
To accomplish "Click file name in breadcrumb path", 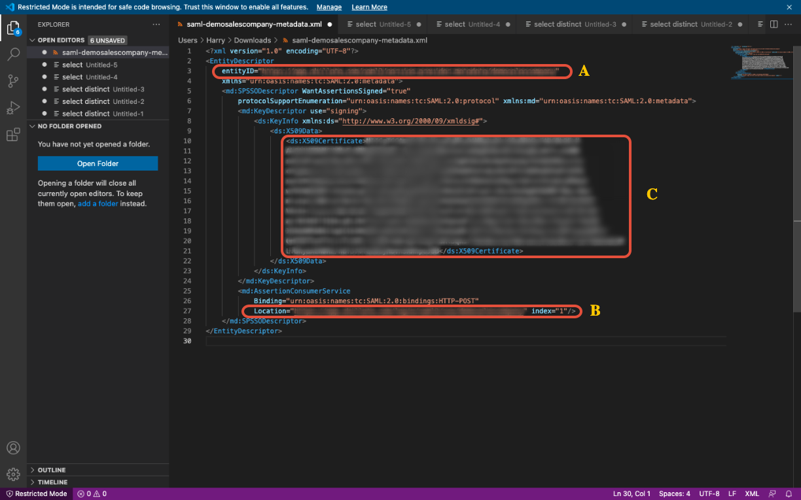I will click(359, 40).
